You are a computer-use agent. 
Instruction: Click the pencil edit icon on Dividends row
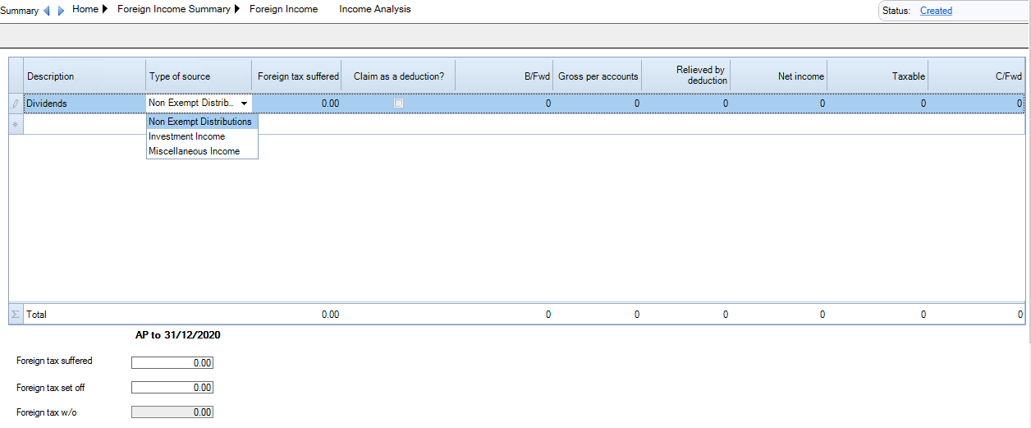click(16, 104)
